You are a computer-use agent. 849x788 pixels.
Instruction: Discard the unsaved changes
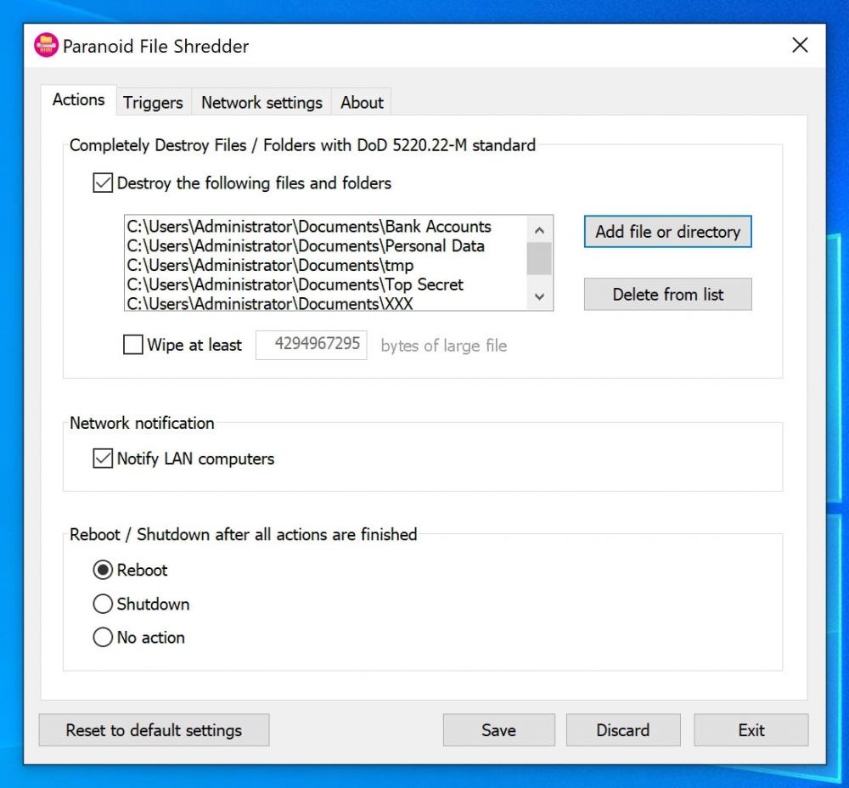[x=623, y=729]
